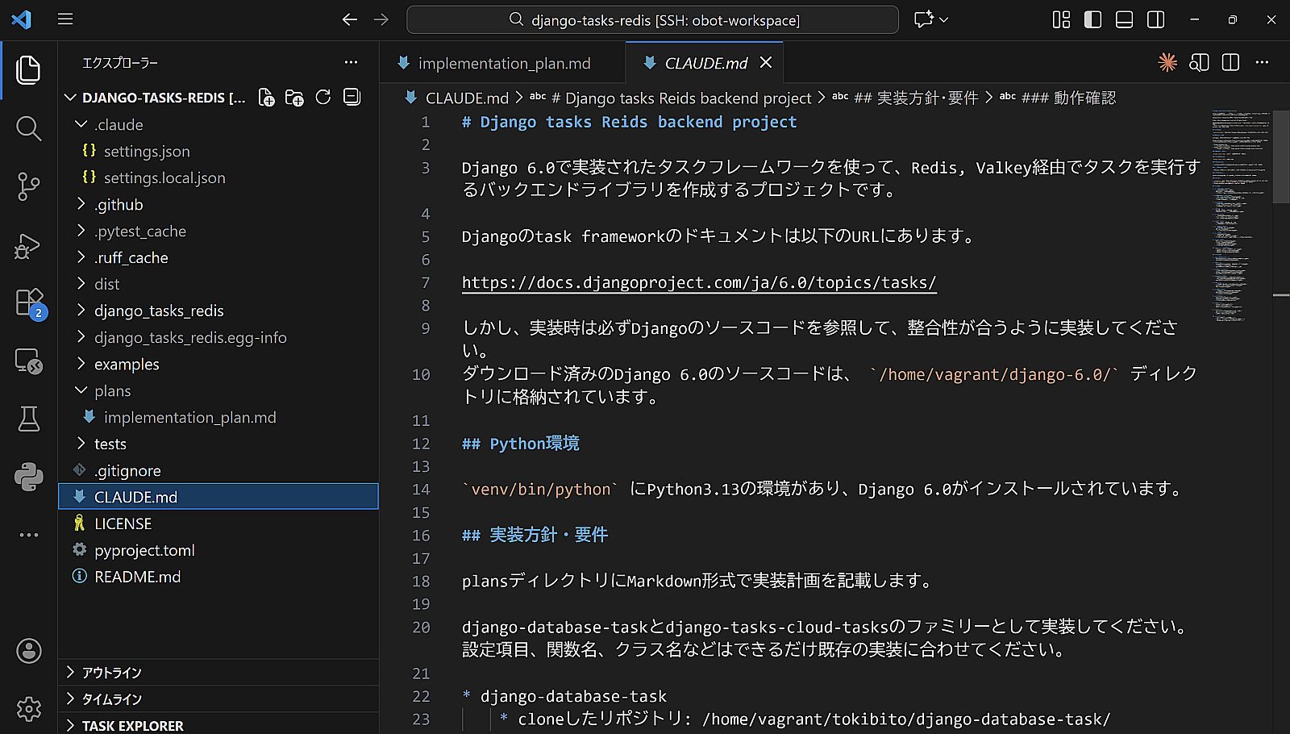Open the LICENSE file

218,523
